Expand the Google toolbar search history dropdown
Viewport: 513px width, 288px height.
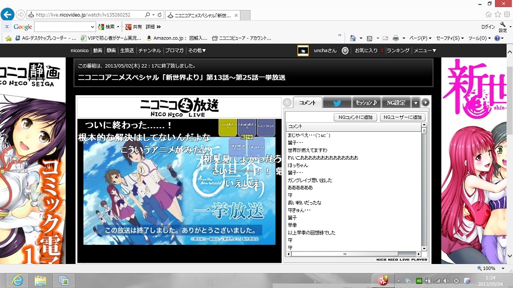(93, 27)
